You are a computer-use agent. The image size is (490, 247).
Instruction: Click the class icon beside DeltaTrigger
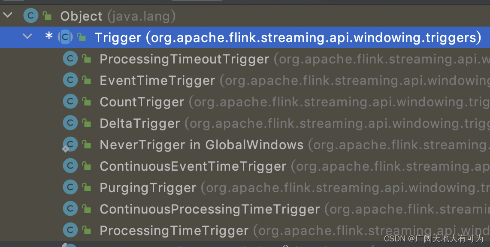click(70, 123)
